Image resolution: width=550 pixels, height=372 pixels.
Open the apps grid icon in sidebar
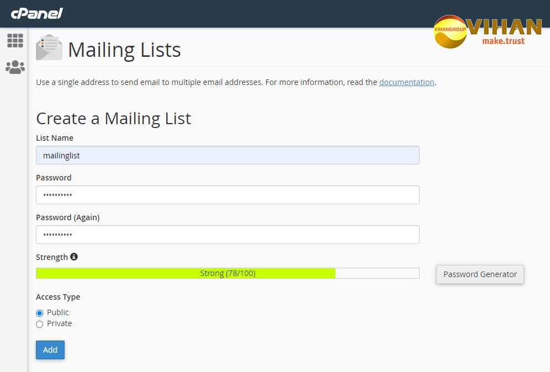pyautogui.click(x=15, y=40)
